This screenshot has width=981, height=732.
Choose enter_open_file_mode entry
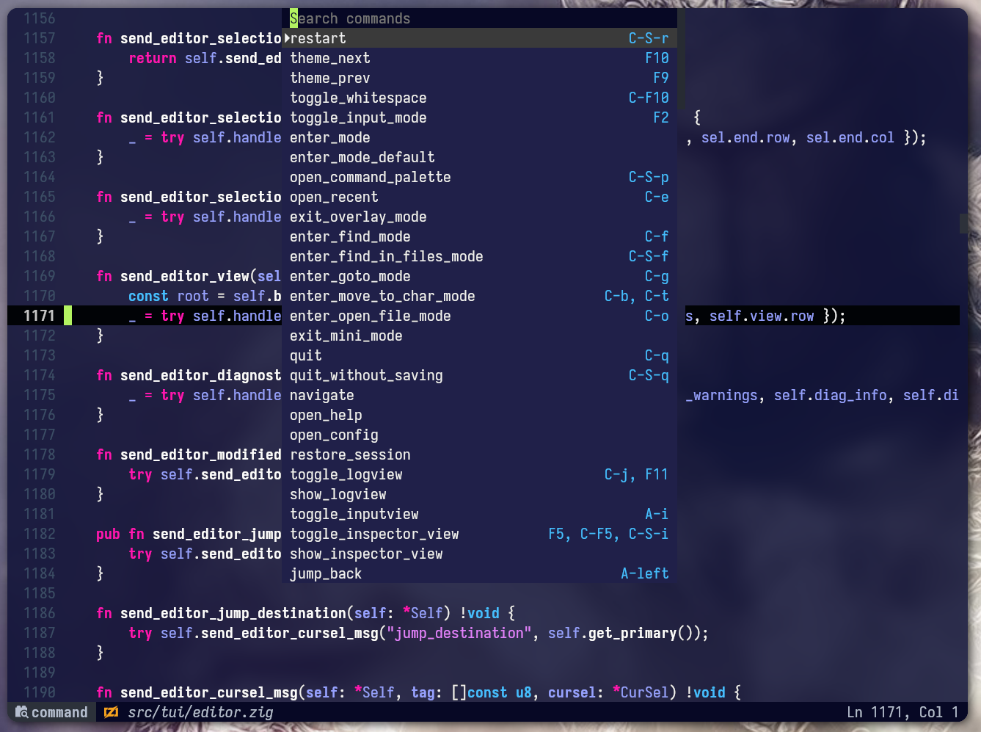[x=370, y=316]
